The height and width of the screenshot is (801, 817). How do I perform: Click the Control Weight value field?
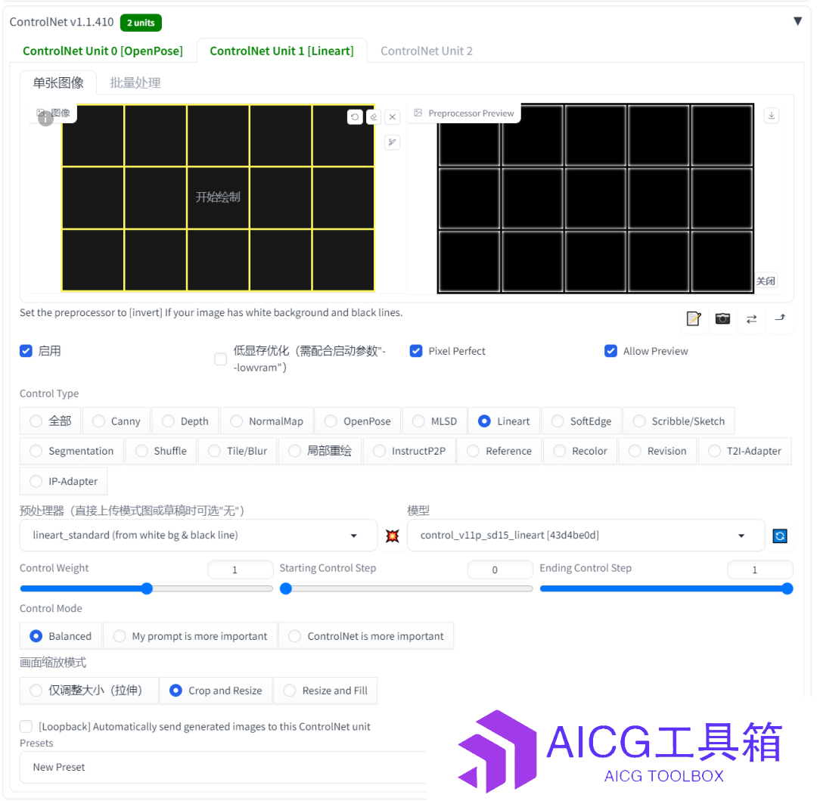pos(241,570)
